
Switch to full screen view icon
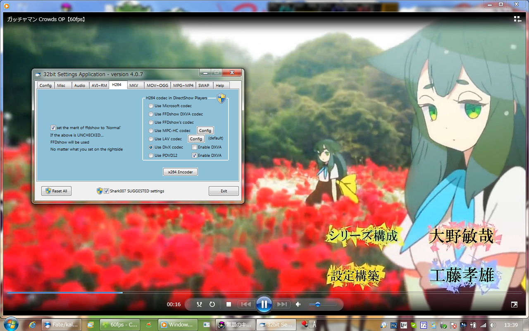pyautogui.click(x=514, y=305)
